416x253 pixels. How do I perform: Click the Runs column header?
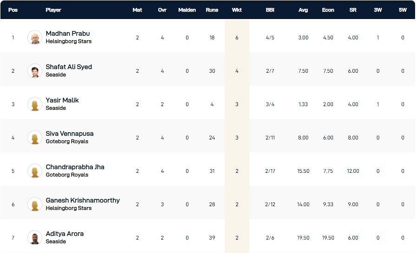coord(212,10)
